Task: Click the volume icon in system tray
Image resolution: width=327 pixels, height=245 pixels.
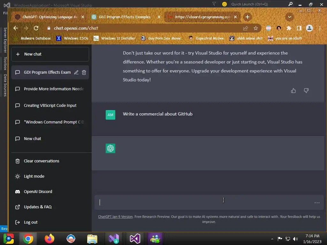Action: point(295,239)
